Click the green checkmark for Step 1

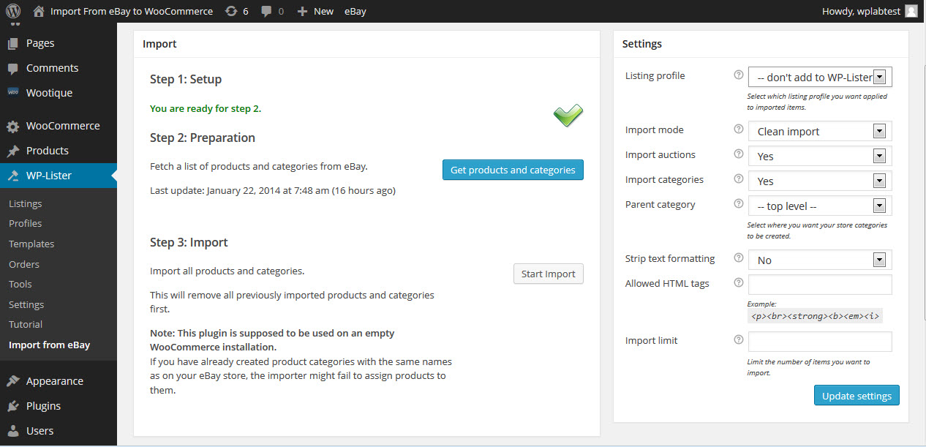click(x=568, y=115)
